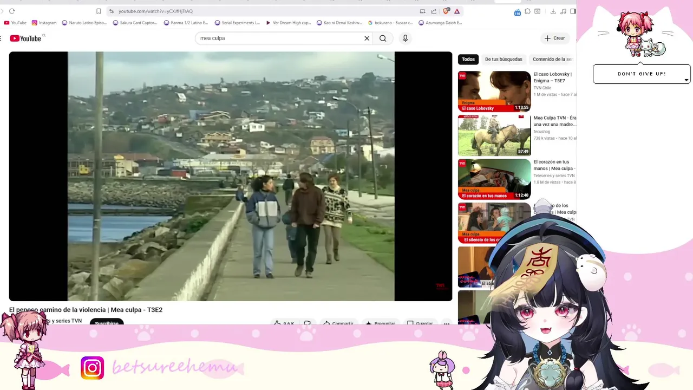
Task: Click the blue extension icon with badge
Action: (518, 11)
